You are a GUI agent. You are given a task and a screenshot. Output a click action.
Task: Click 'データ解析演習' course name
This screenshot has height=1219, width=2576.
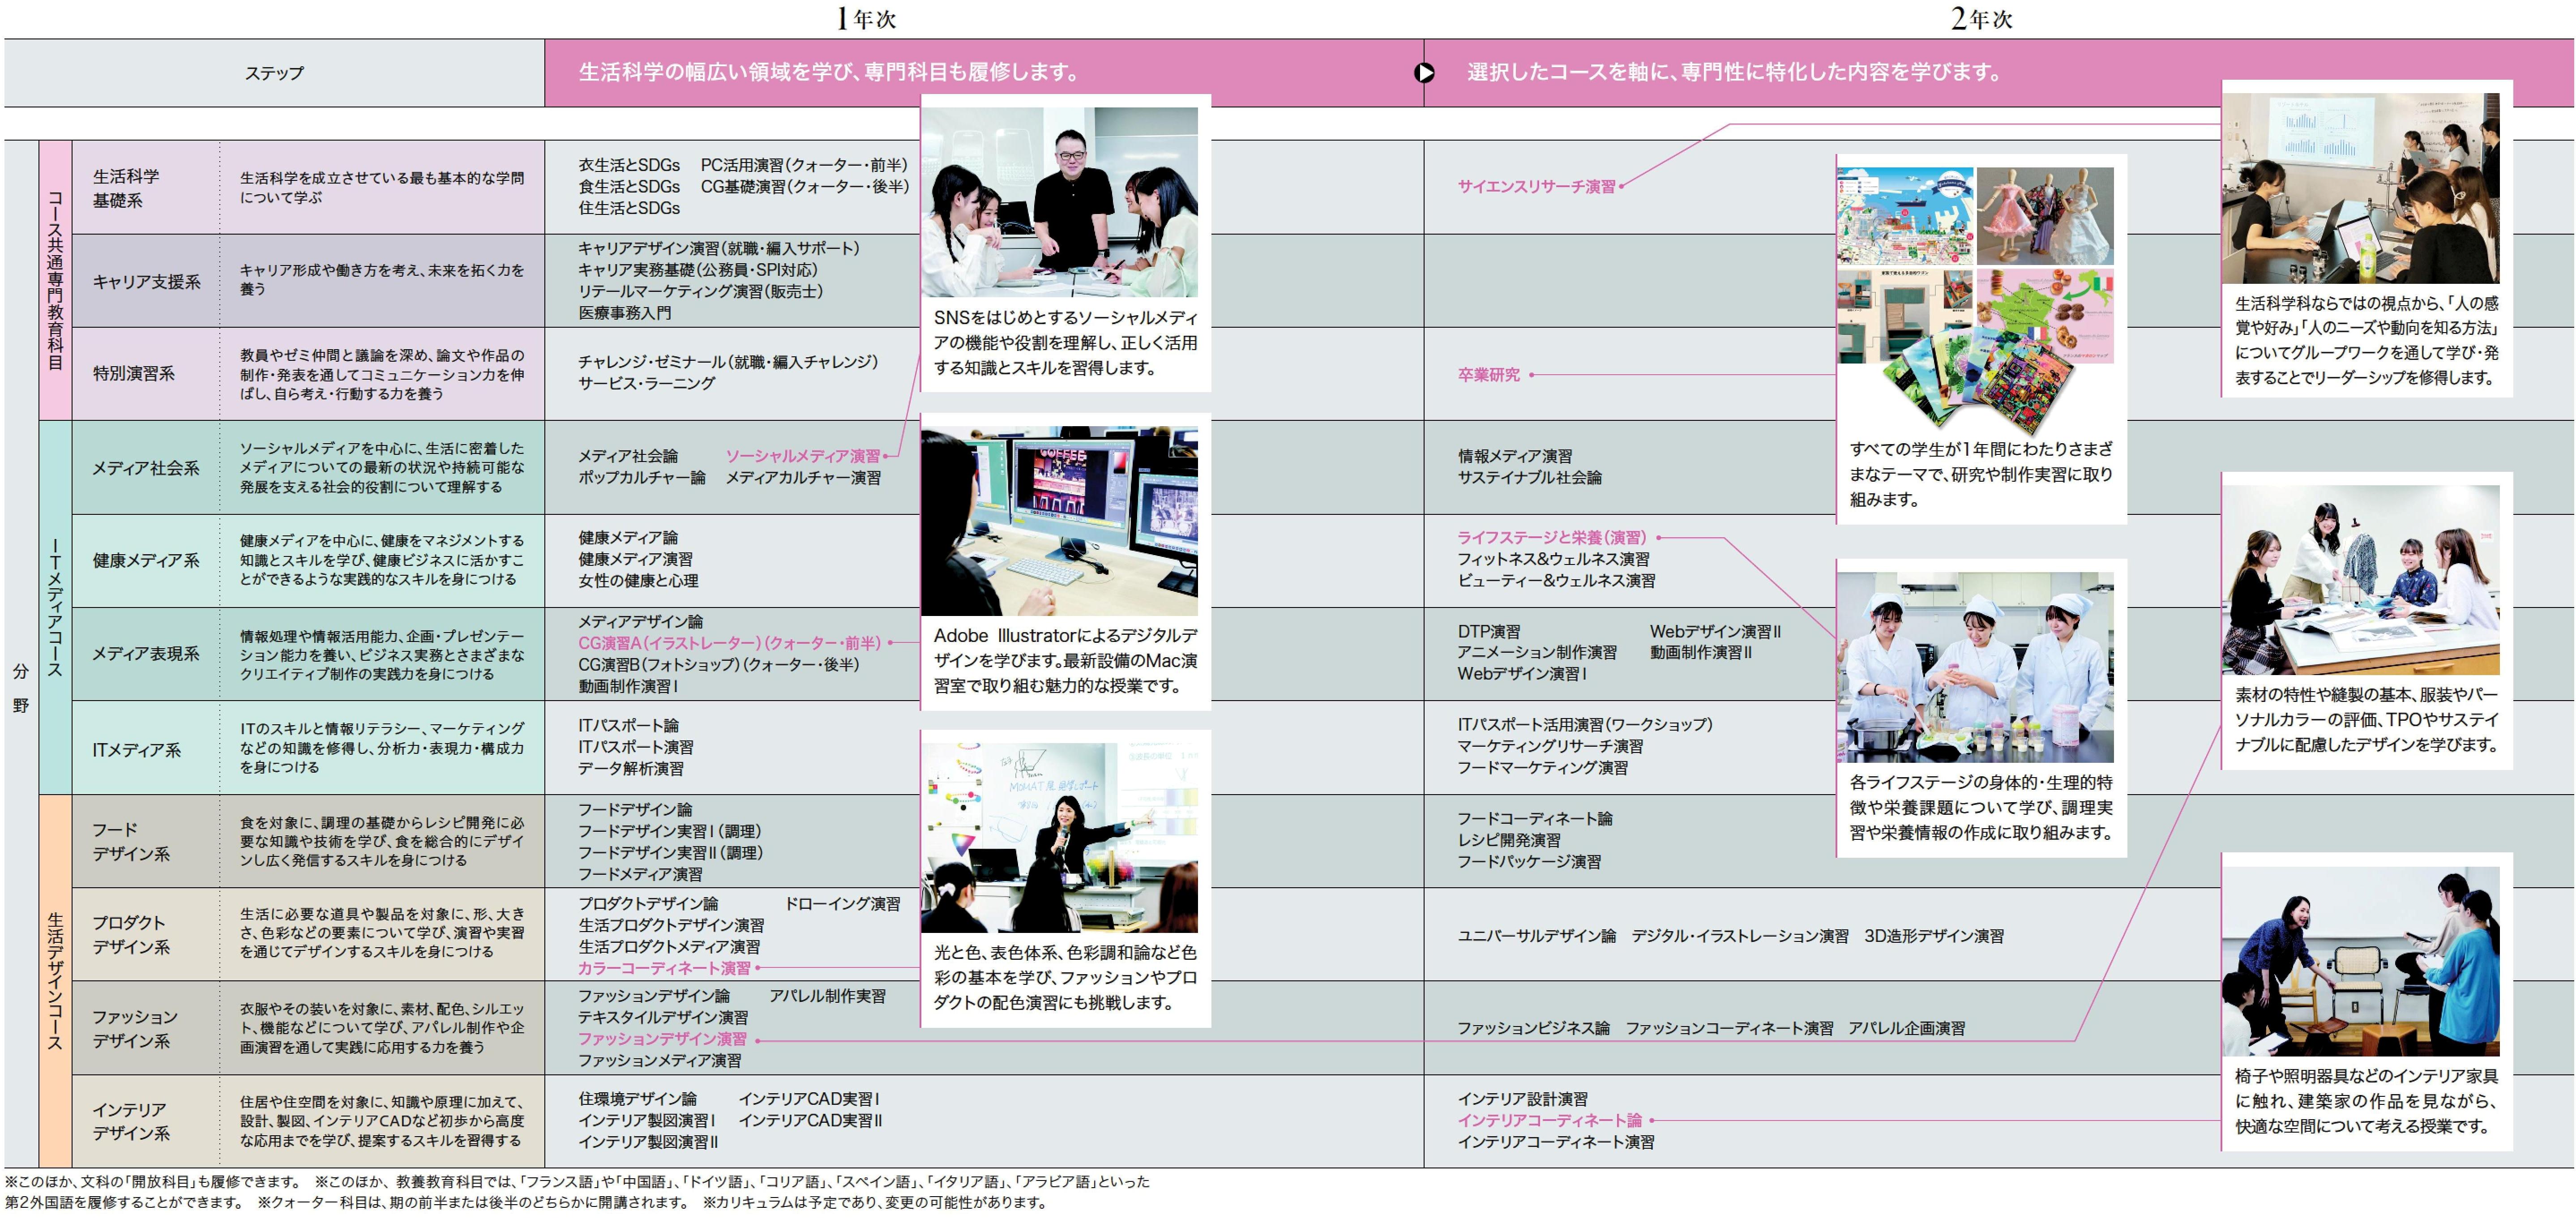(x=631, y=769)
